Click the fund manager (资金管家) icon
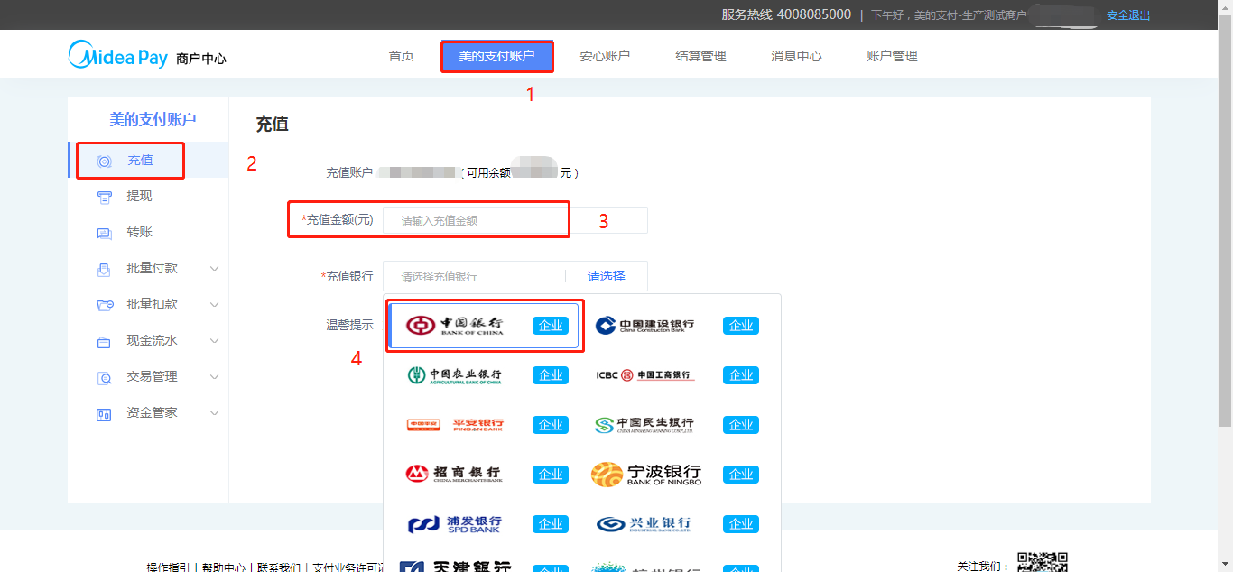 (105, 414)
